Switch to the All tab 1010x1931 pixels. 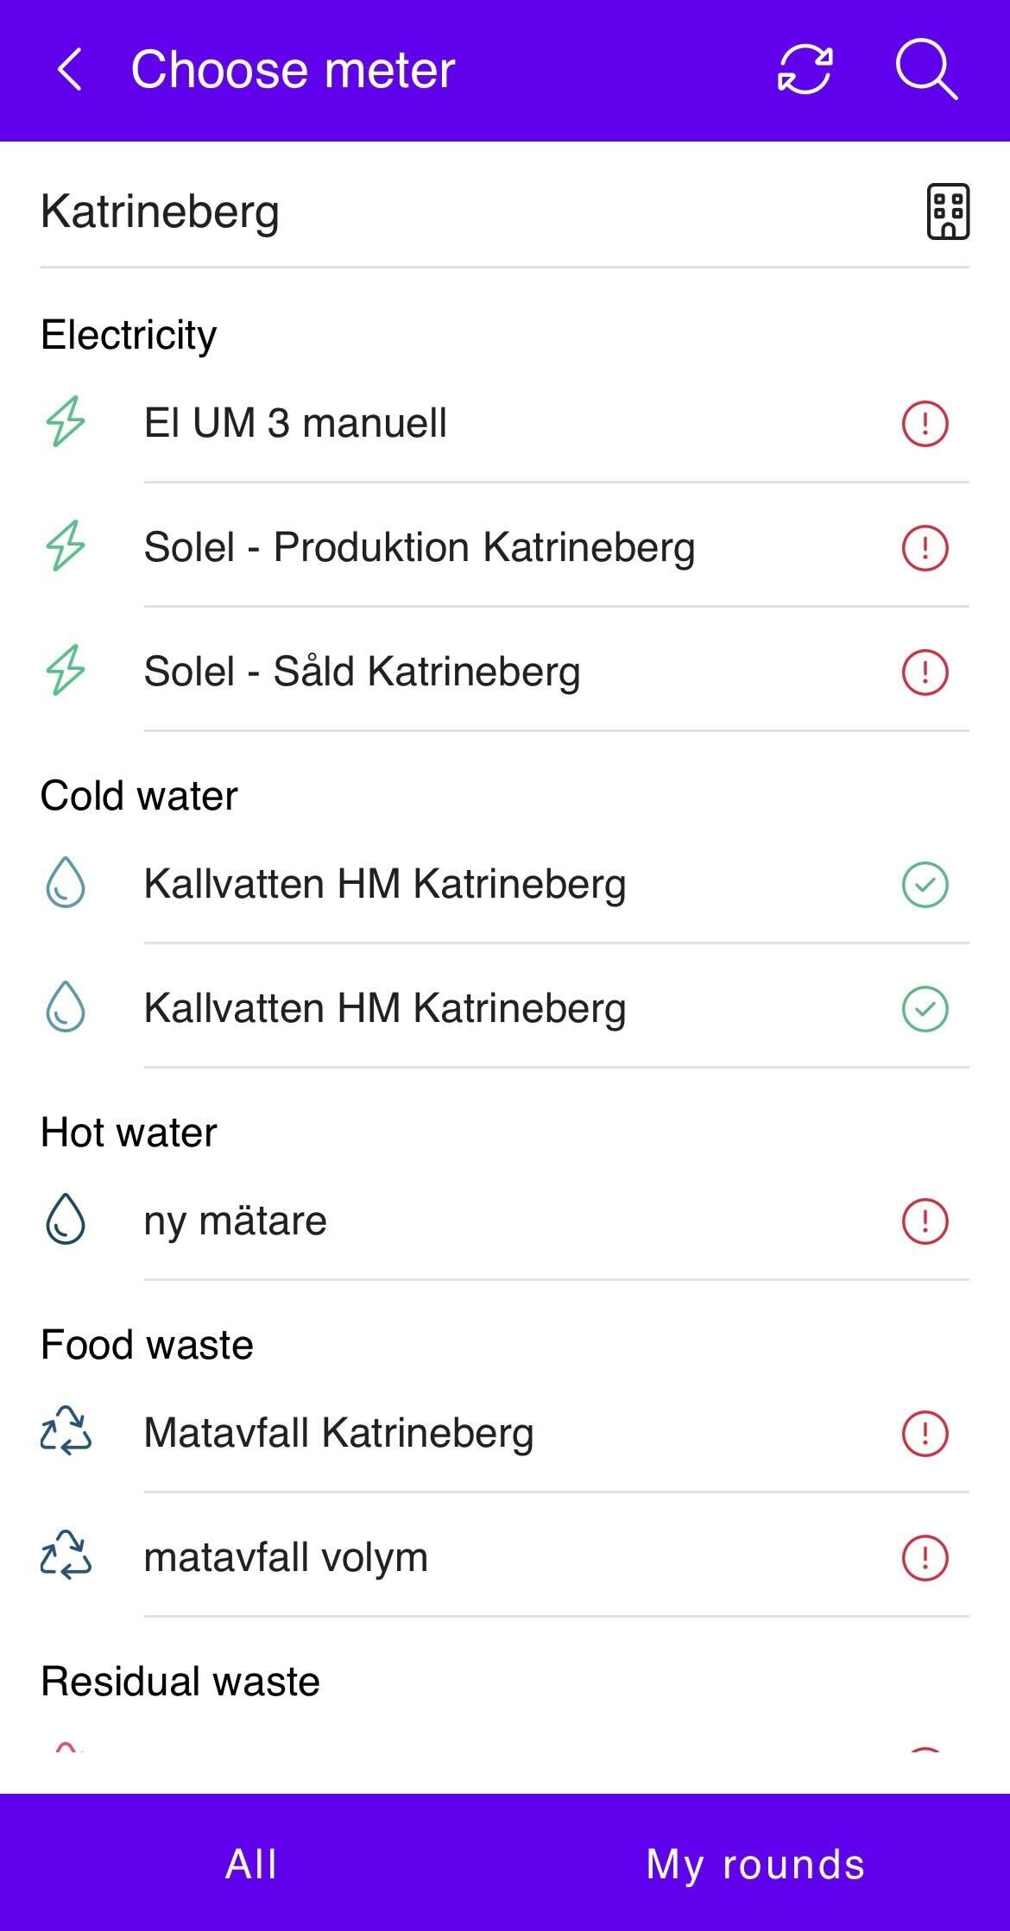tap(251, 1864)
